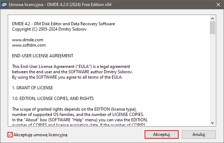Viewport: 224px width, 143px height.
Task: Close the license agreement dialog window
Action: pos(216,5)
